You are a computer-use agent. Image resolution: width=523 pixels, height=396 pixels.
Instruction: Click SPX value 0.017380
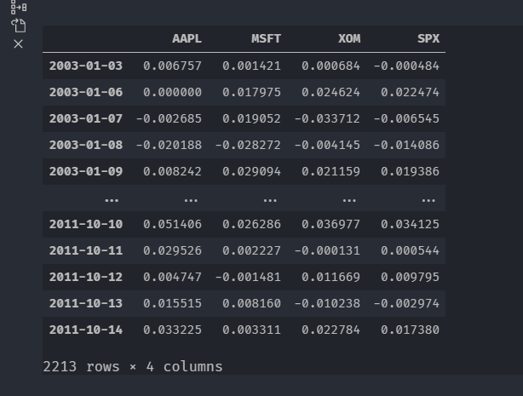410,330
